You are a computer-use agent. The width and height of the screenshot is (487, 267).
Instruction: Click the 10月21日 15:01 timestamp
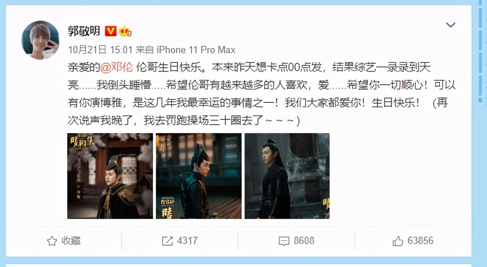coord(100,50)
